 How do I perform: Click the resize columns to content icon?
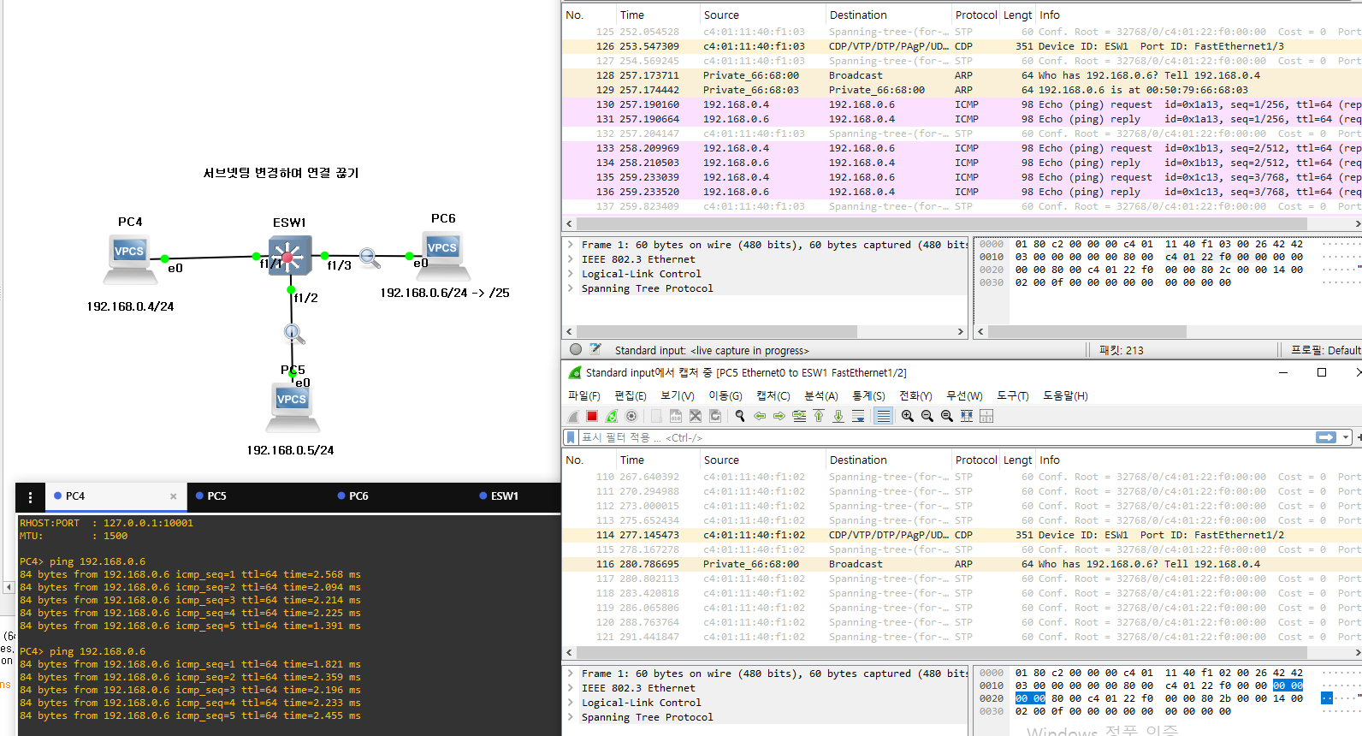(x=967, y=416)
